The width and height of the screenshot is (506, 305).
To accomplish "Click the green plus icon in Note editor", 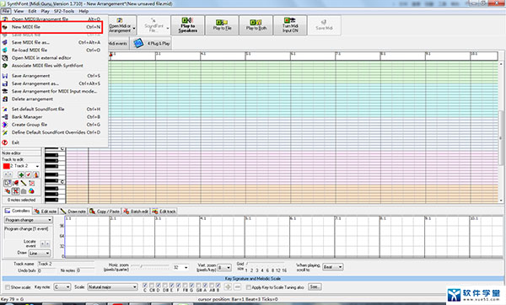I will [x=21, y=174].
